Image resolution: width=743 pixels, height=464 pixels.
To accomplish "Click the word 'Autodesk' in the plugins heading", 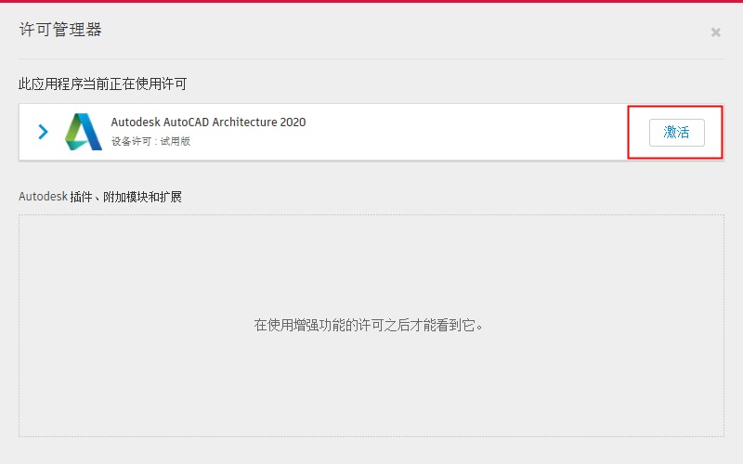I will pyautogui.click(x=43, y=197).
